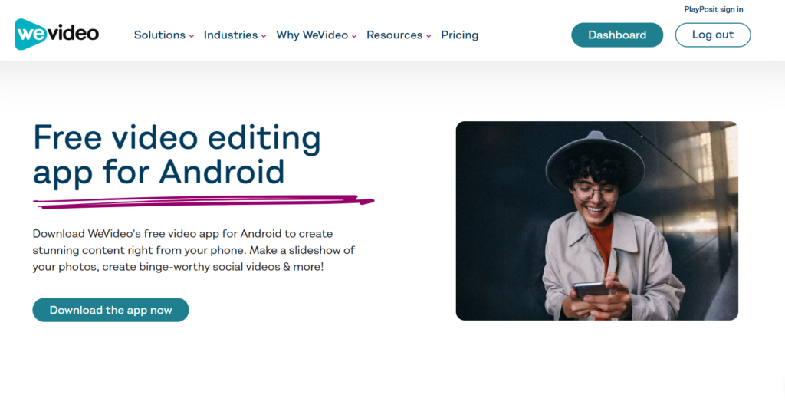Click the Log out button
The width and height of the screenshot is (785, 405).
(x=713, y=35)
